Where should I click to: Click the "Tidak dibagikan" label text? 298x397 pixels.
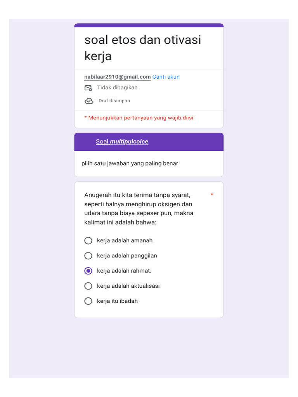pos(117,88)
